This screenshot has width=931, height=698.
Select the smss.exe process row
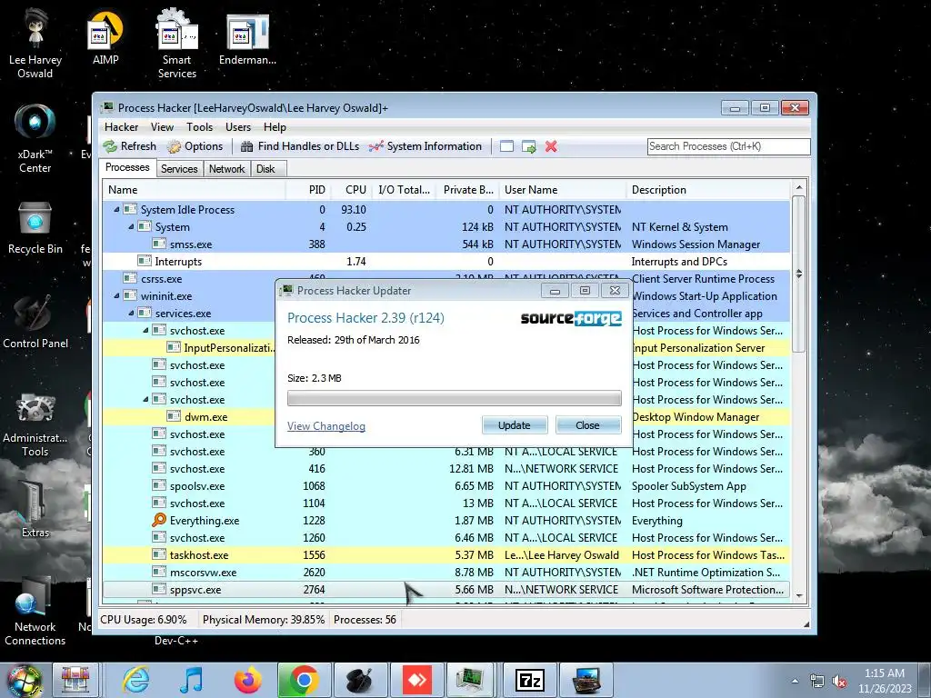446,244
